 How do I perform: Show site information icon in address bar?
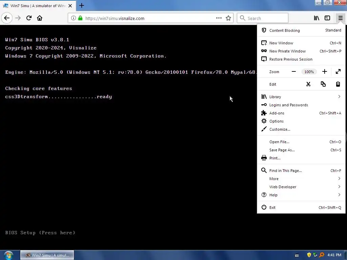pyautogui.click(x=74, y=18)
